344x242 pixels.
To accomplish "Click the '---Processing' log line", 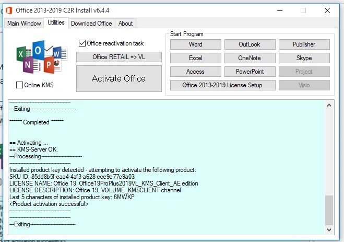I will coord(45,156).
